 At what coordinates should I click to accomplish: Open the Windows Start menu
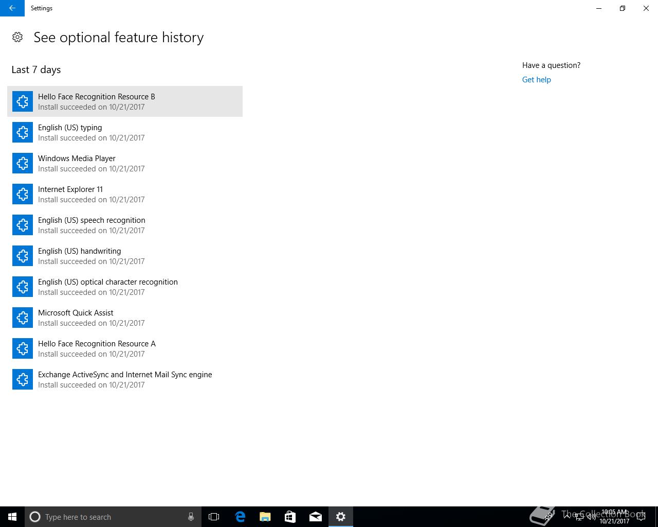click(12, 517)
